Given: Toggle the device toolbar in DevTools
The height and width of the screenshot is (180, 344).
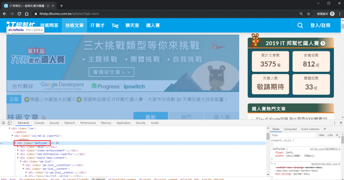Looking at the screenshot, I should point(9,123).
